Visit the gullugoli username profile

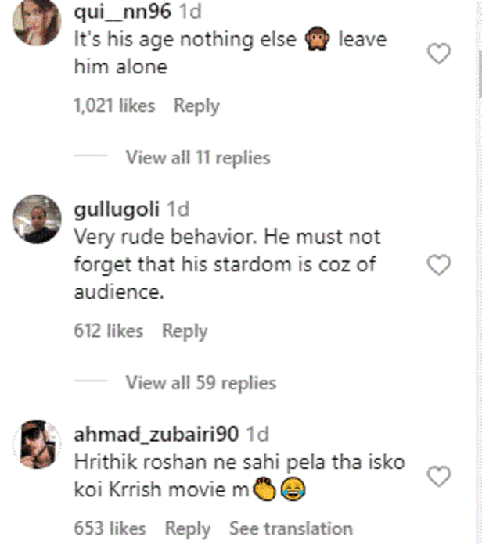(x=116, y=209)
